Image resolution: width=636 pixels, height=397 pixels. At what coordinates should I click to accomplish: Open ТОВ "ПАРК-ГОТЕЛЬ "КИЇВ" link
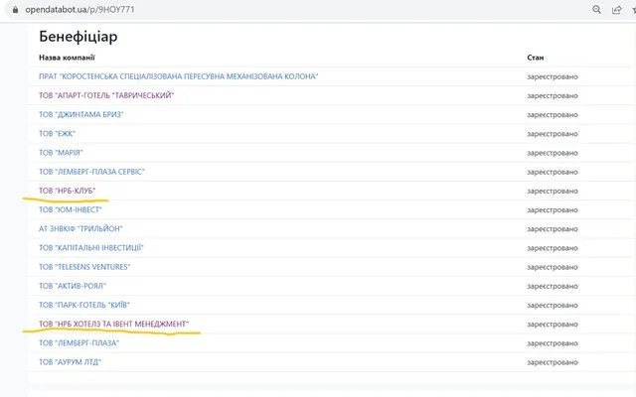pyautogui.click(x=84, y=305)
